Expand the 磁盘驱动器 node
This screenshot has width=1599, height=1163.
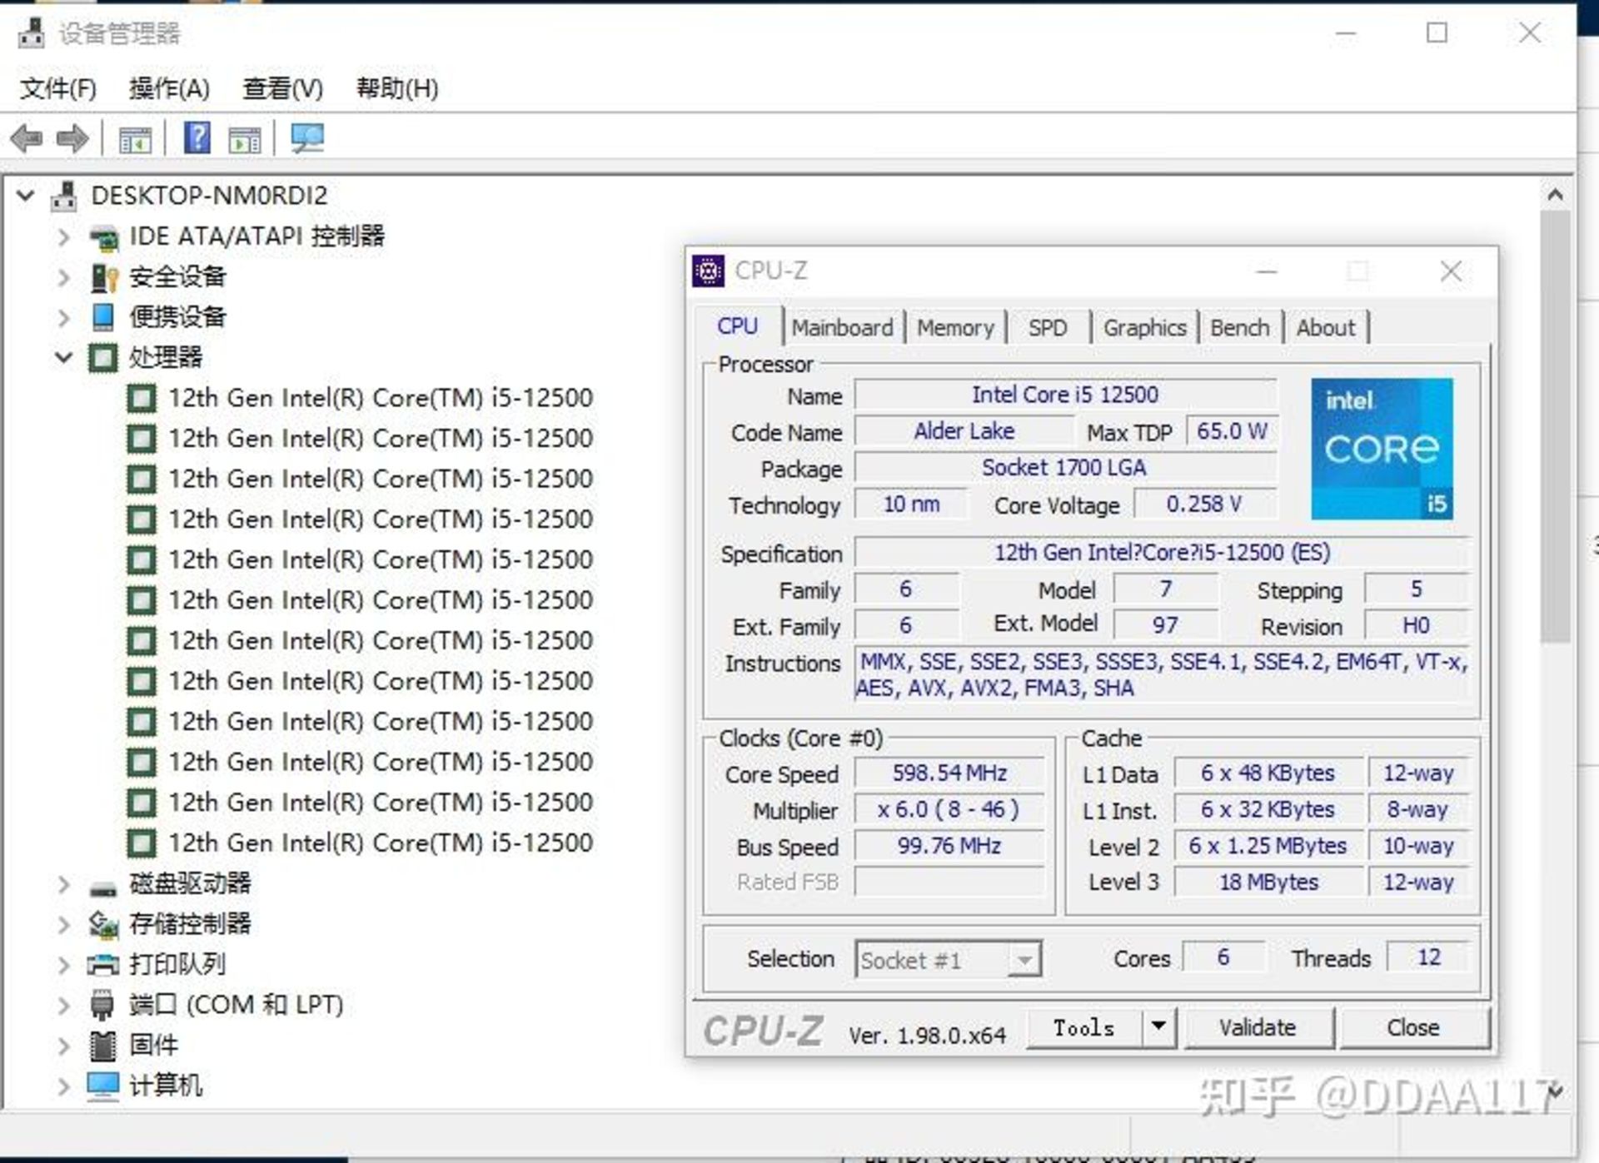(x=65, y=884)
